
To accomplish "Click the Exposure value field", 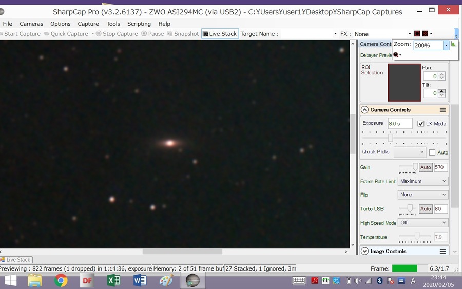I will (x=400, y=123).
